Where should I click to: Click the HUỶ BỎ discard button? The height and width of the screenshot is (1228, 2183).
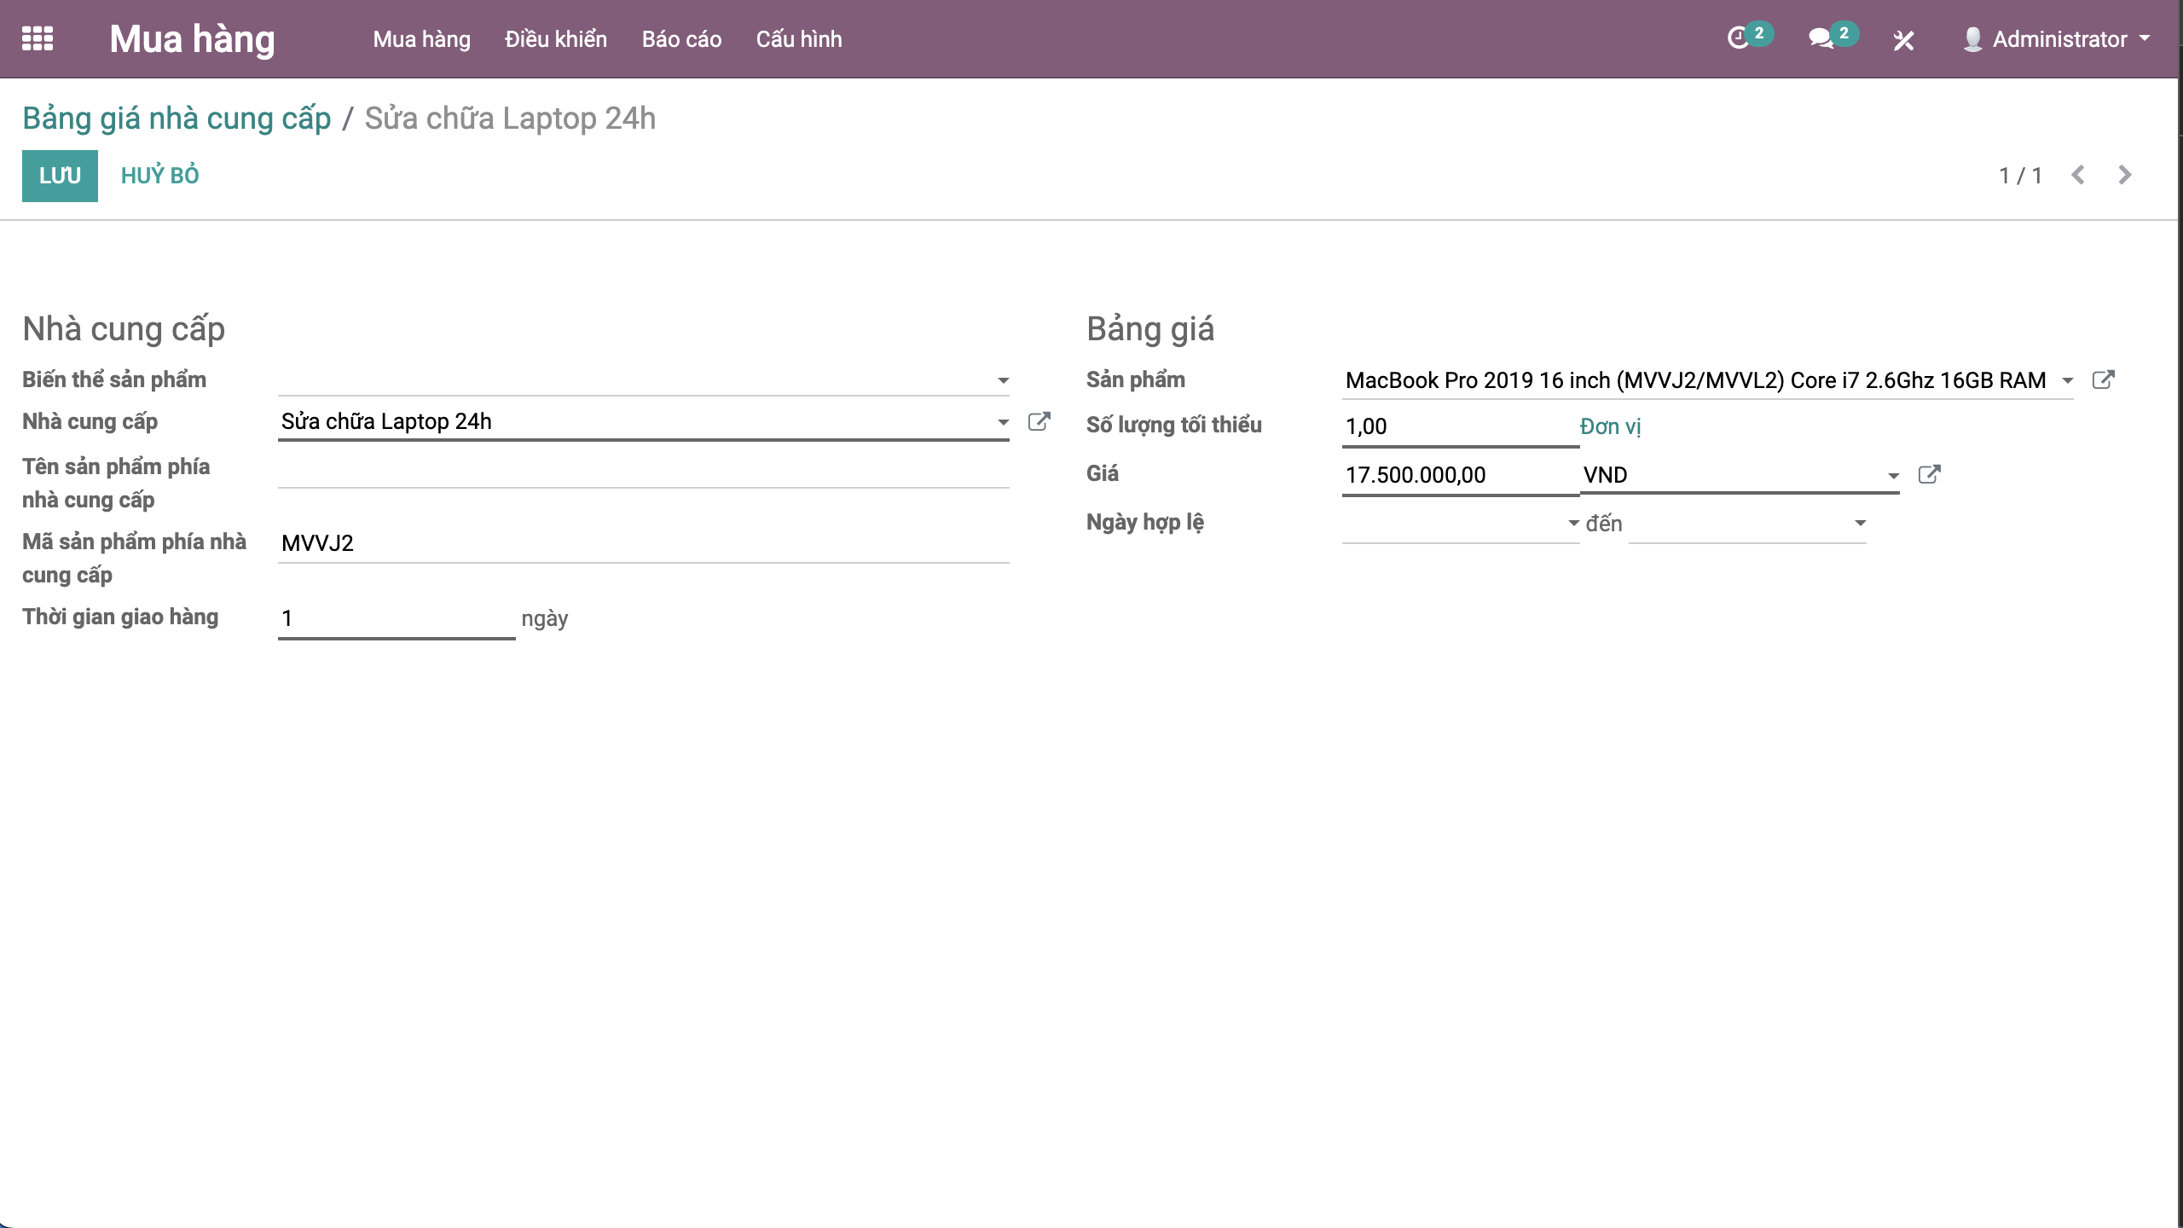pyautogui.click(x=159, y=176)
